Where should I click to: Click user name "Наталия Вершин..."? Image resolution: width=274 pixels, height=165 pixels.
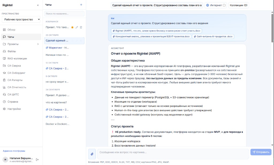pos(21,158)
